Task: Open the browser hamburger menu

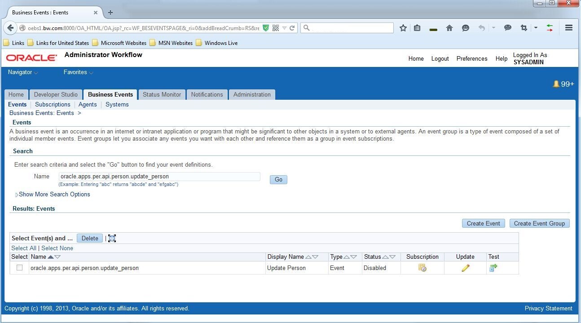Action: 569,28
